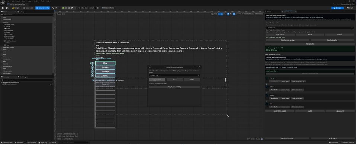Open the Widget Reflector
Image resolution: width=357 pixels, height=145 pixels.
click(x=108, y=8)
